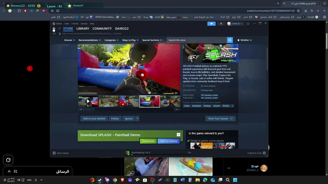
Task: Open the Steam menu
Action: tap(59, 24)
